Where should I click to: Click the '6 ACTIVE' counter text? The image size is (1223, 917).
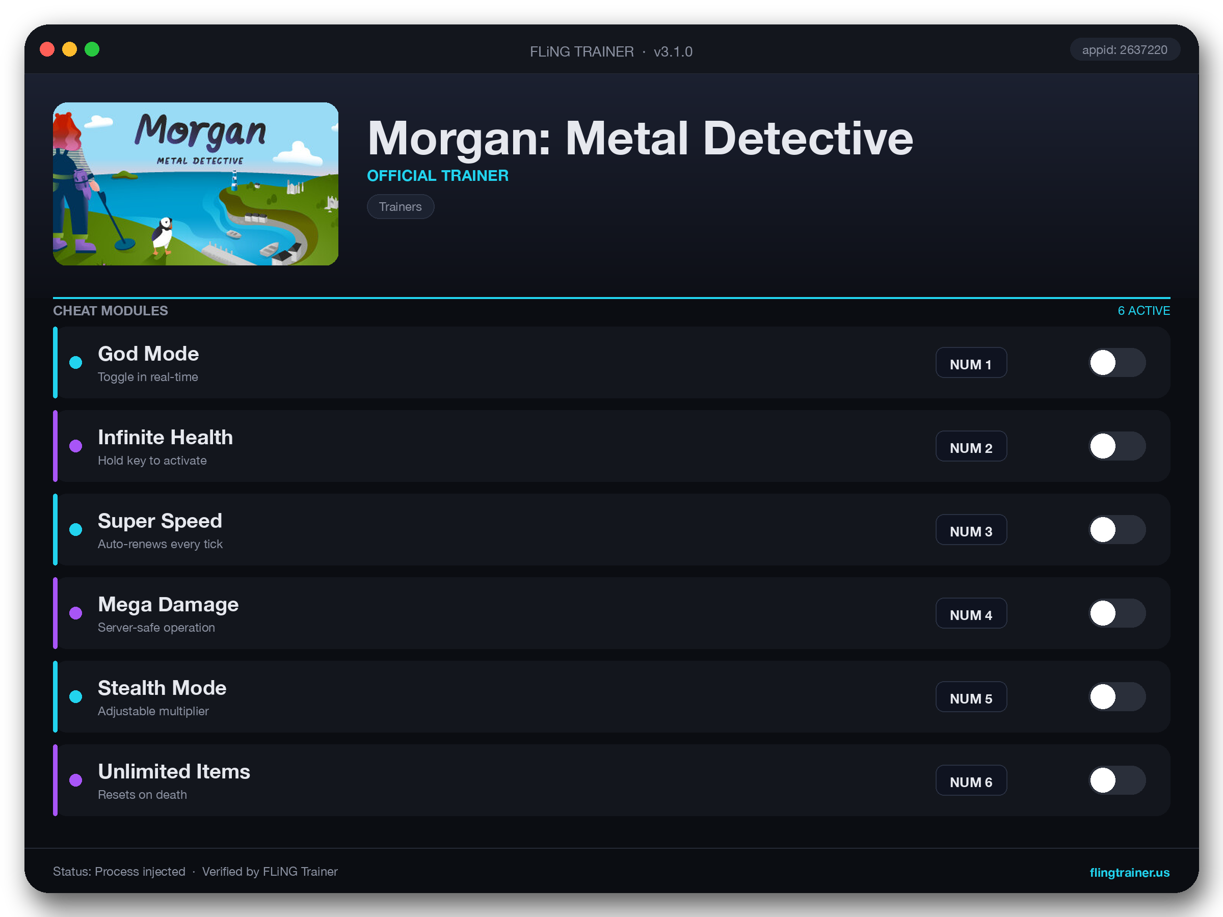coord(1144,311)
